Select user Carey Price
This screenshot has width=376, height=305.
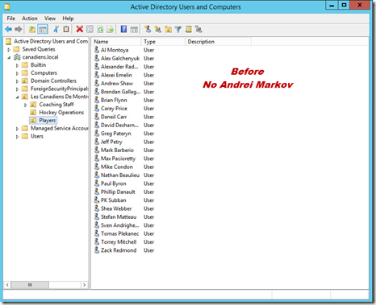[114, 109]
